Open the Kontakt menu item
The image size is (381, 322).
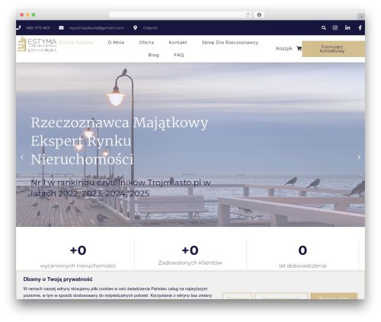point(178,43)
